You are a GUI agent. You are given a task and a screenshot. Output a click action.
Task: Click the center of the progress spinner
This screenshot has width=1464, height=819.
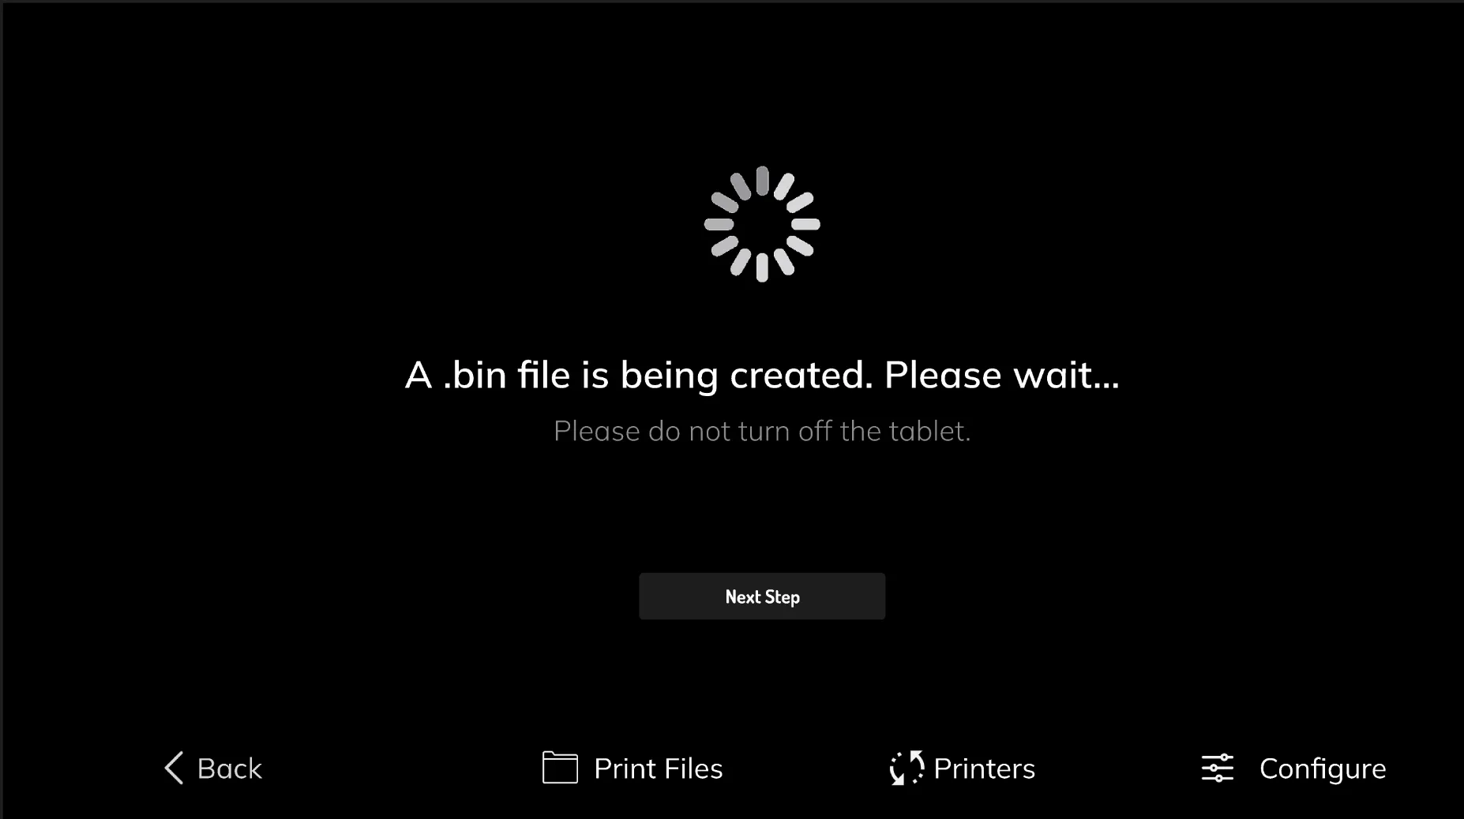point(762,224)
